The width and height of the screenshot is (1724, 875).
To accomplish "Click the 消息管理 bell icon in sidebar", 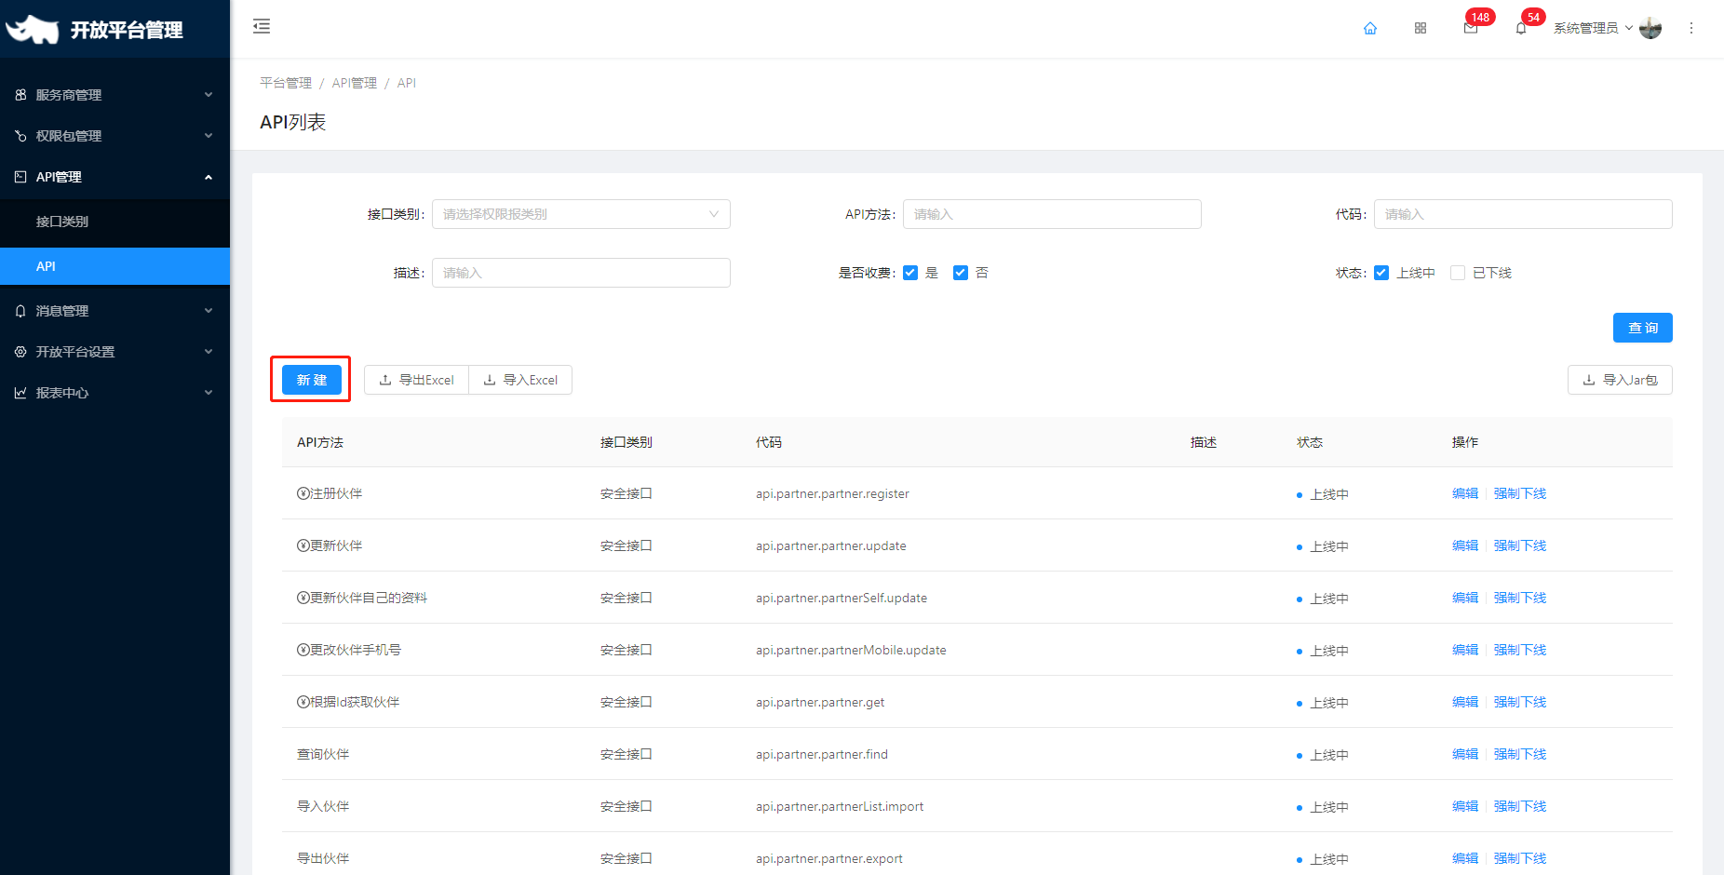I will click(20, 311).
